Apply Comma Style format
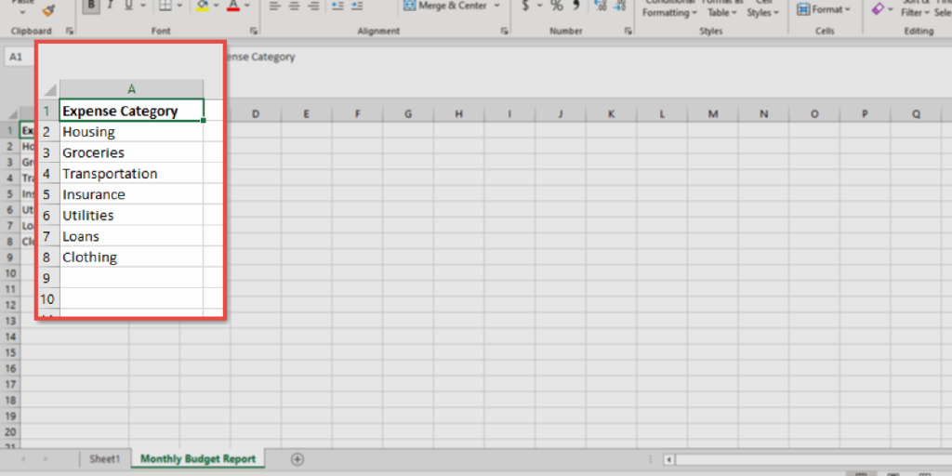Image resolution: width=952 pixels, height=476 pixels. click(x=576, y=6)
